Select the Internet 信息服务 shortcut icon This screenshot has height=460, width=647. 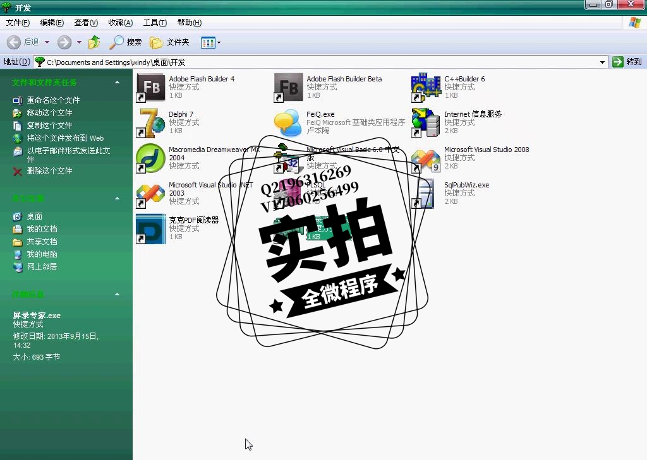(x=426, y=123)
